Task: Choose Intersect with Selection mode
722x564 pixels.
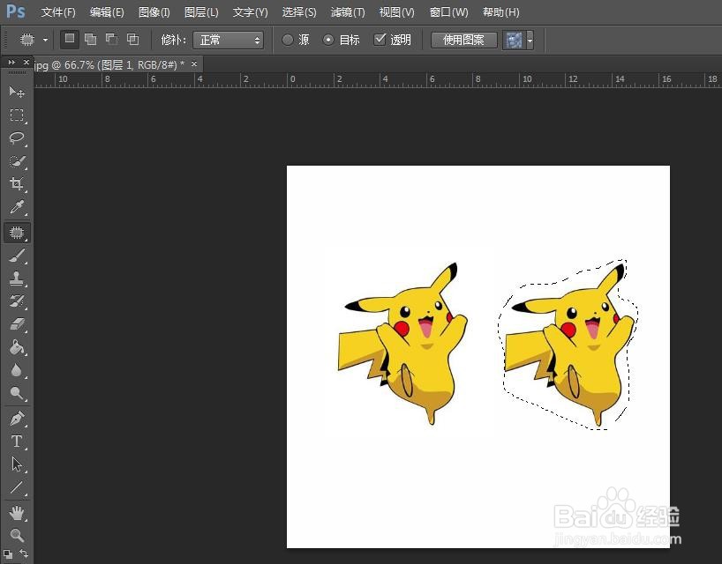Action: pyautogui.click(x=132, y=40)
